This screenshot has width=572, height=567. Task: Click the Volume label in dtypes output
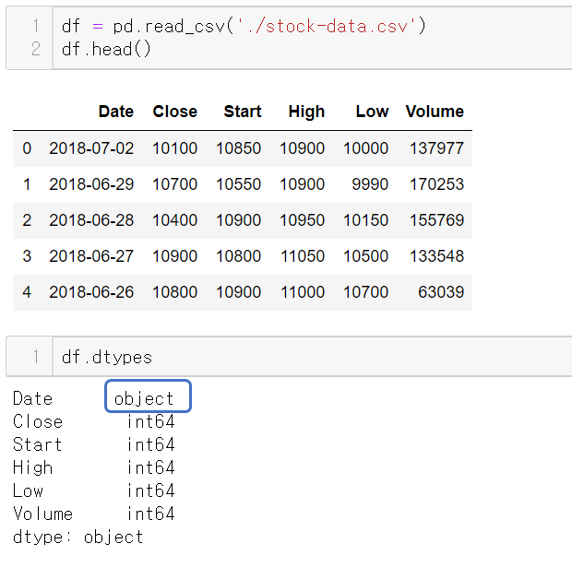43,514
